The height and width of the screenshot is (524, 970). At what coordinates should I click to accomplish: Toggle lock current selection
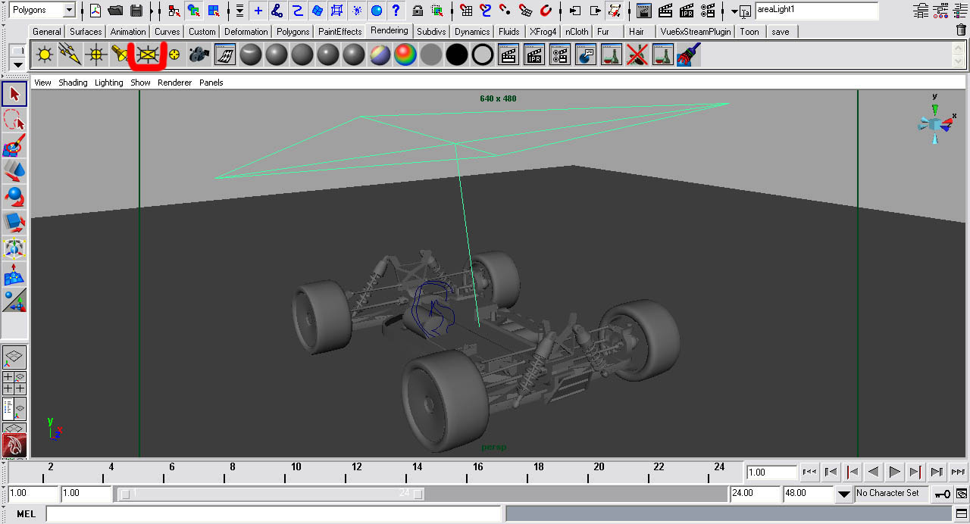[x=418, y=11]
